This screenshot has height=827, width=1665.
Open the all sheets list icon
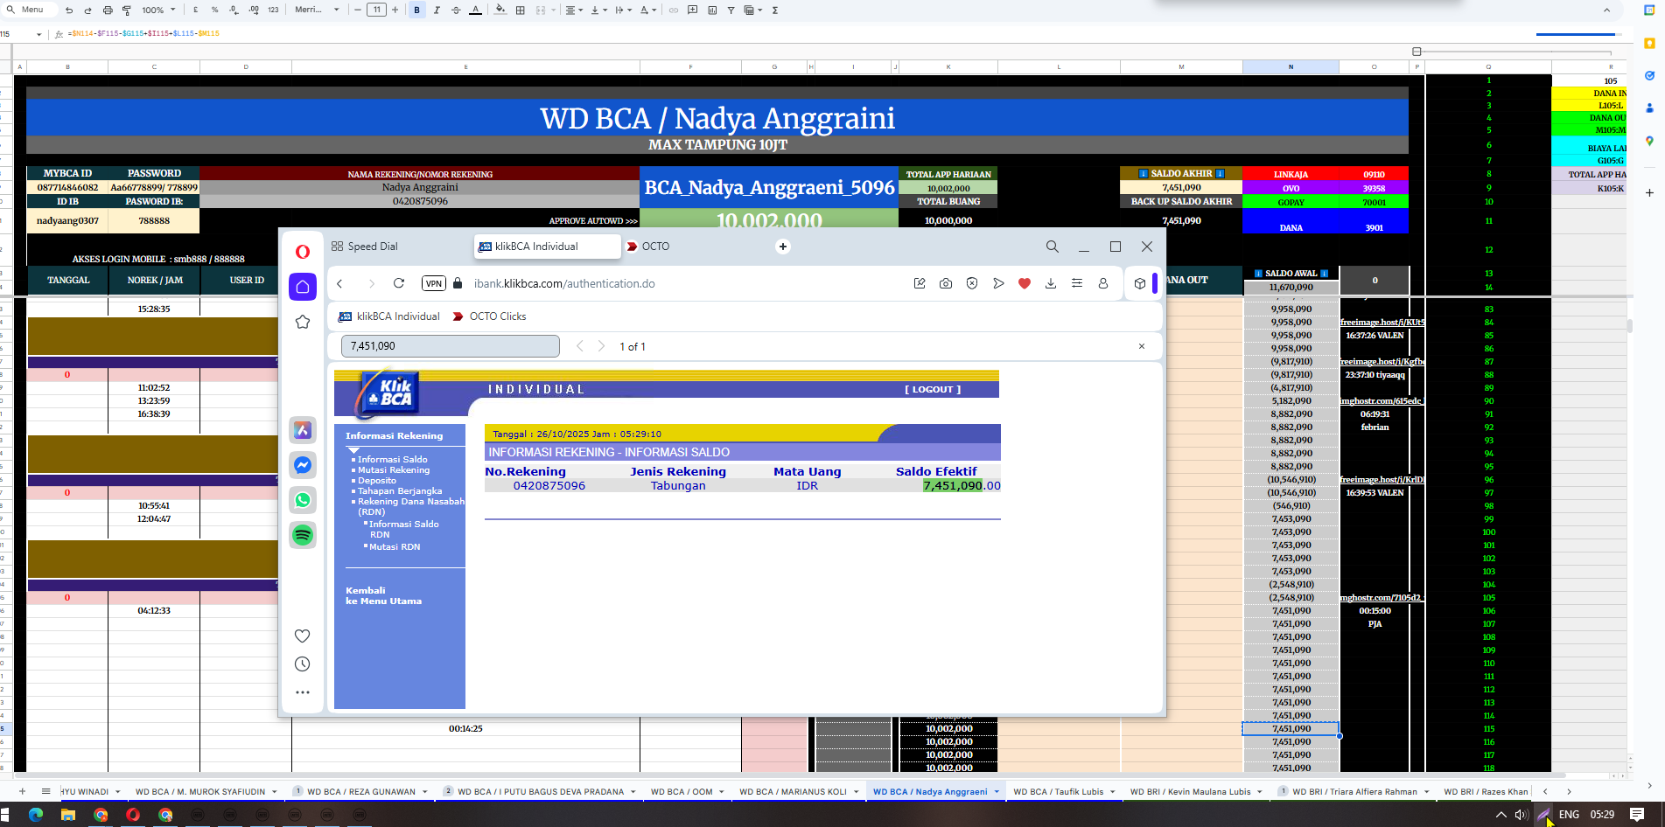point(45,791)
